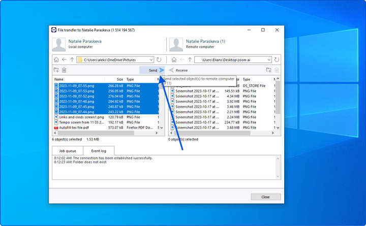Select Links and creds screen1.png

coord(81,117)
